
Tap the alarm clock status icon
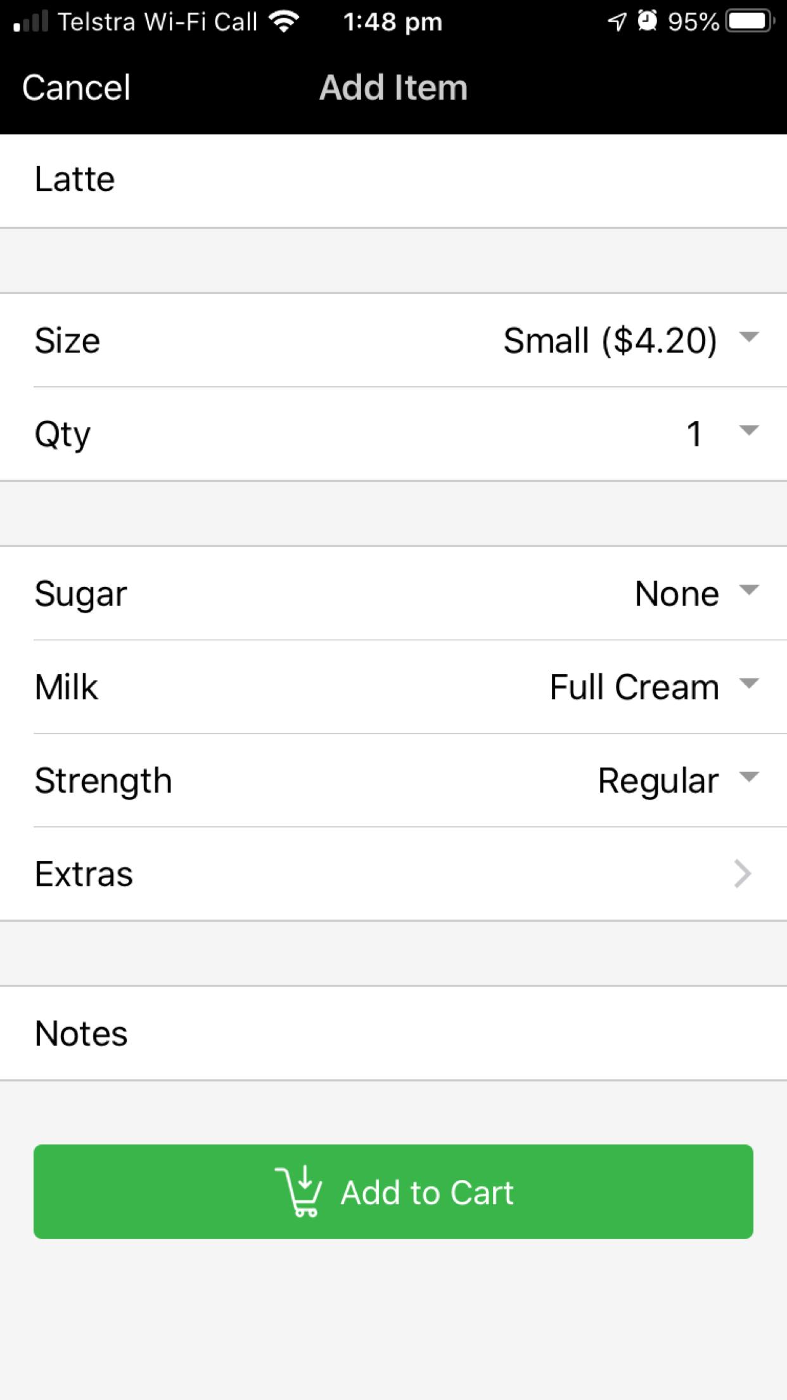(648, 21)
